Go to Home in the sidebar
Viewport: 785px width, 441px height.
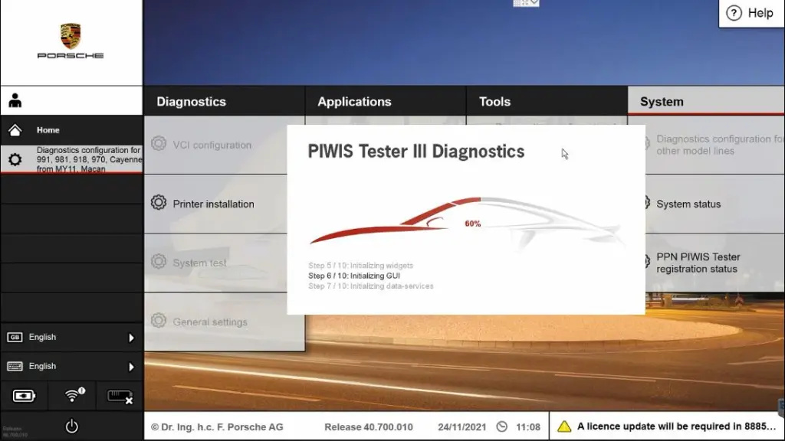48,130
